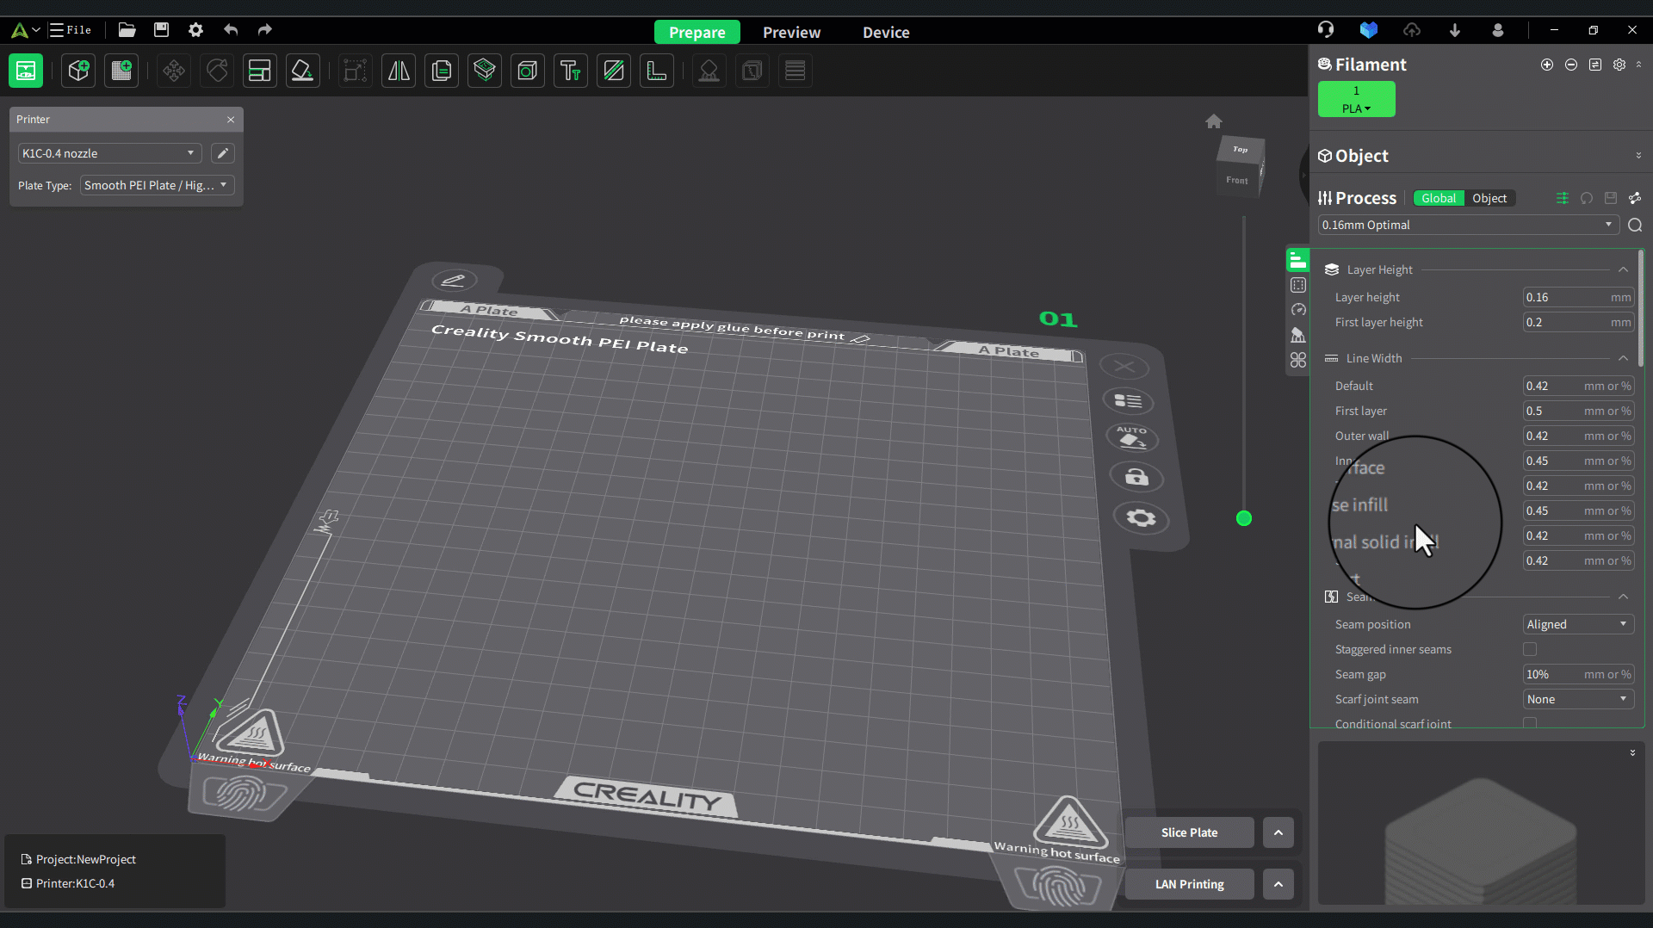Image resolution: width=1653 pixels, height=928 pixels.
Task: Click the green layer slider handle
Action: (1244, 518)
